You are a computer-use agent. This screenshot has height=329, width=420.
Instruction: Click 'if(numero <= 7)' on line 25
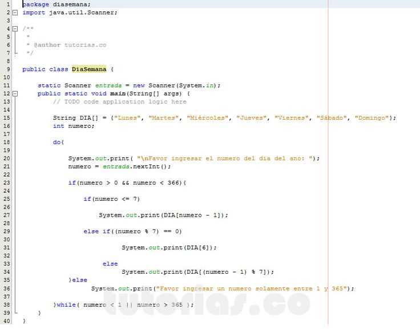pos(112,199)
